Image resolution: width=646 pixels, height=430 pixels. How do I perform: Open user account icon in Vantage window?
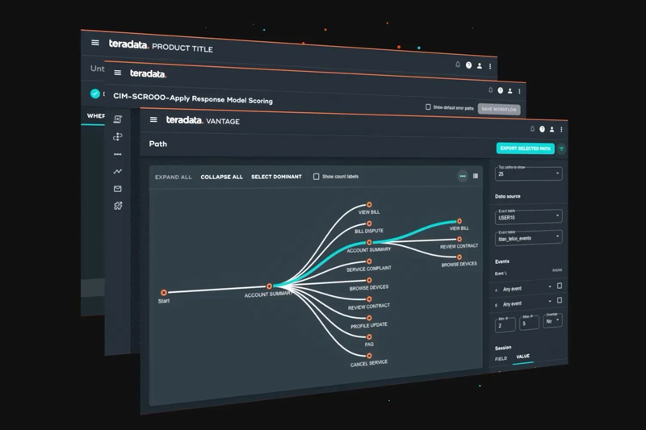click(x=552, y=129)
